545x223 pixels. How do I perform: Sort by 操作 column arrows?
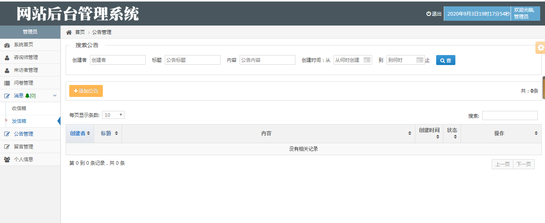tap(536, 134)
